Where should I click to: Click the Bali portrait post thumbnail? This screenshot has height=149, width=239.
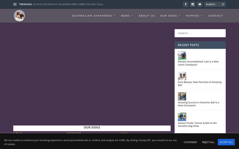[182, 76]
